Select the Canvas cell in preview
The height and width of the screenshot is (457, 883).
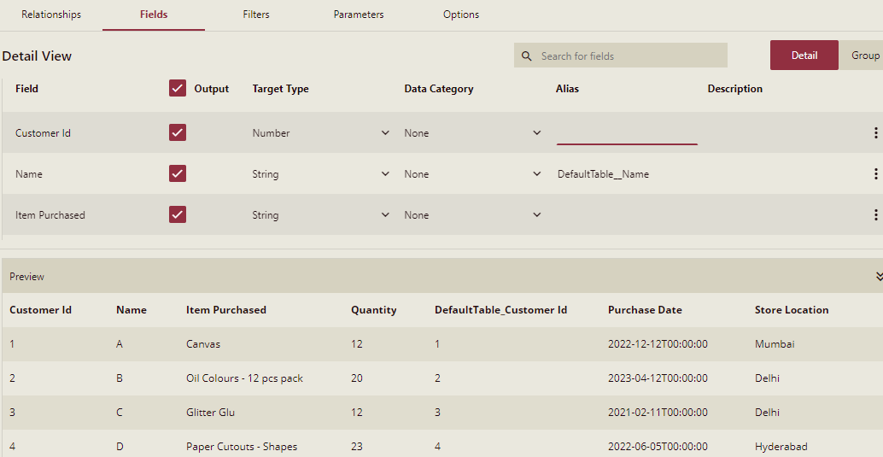click(203, 343)
